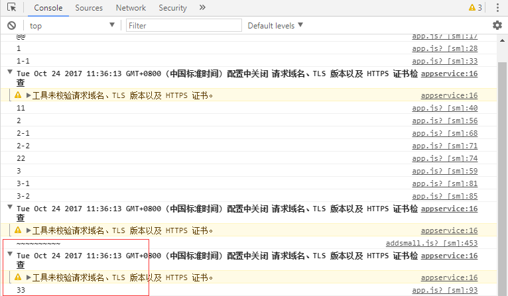Image resolution: width=508 pixels, height=296 pixels.
Task: Open app.js? [sm]:56 source link
Action: [444, 121]
